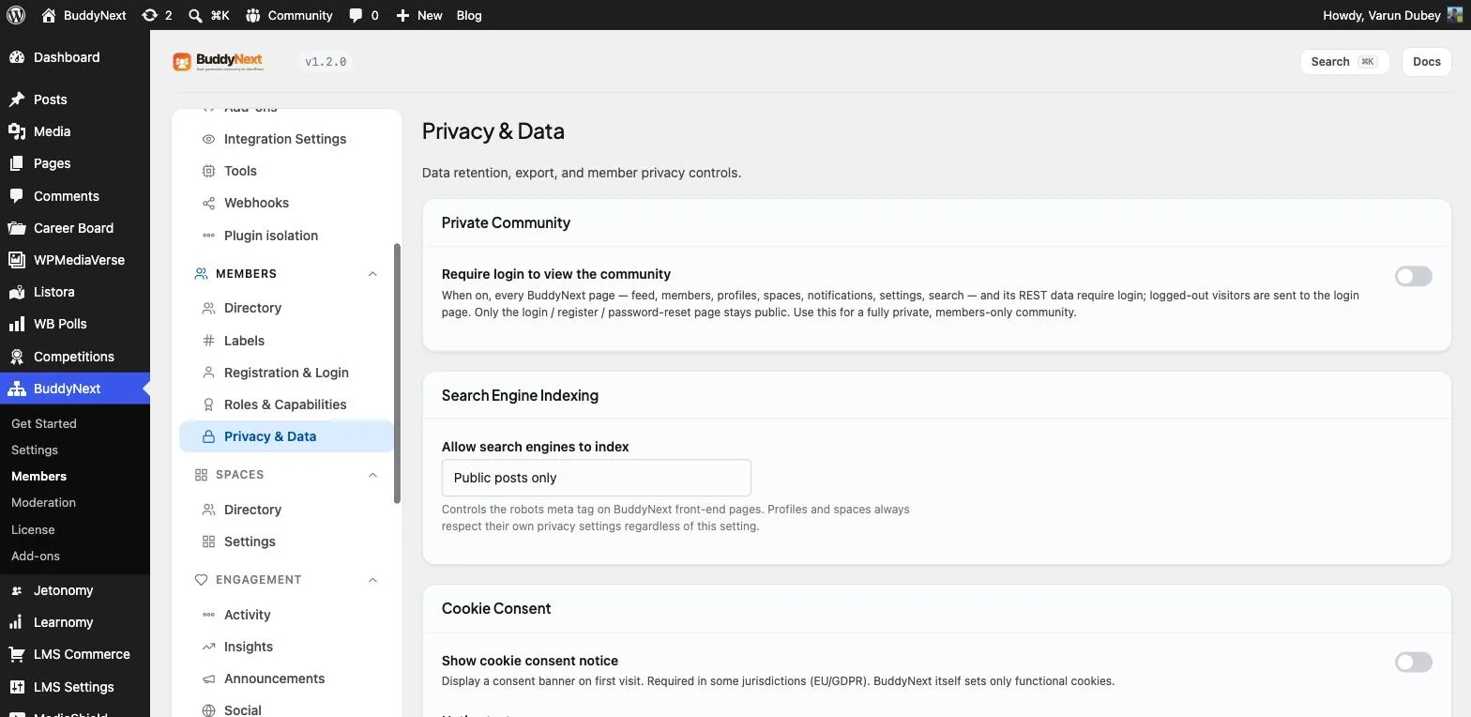The image size is (1471, 717).
Task: Open Plugin isolation settings
Action: [x=286, y=236]
